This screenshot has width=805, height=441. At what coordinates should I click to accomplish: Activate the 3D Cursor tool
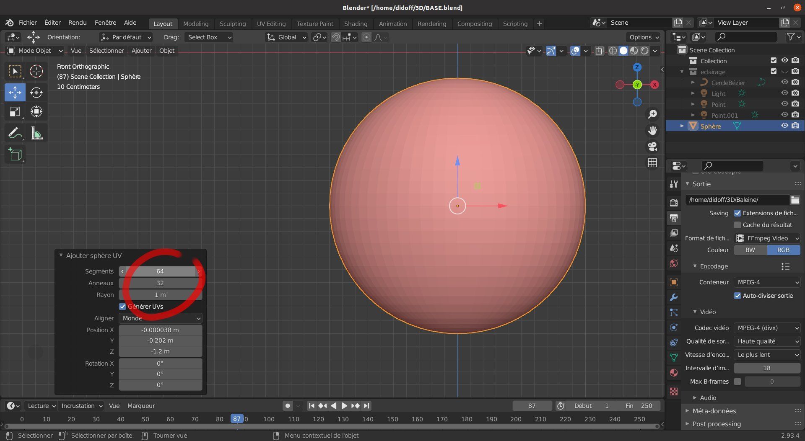pyautogui.click(x=36, y=71)
